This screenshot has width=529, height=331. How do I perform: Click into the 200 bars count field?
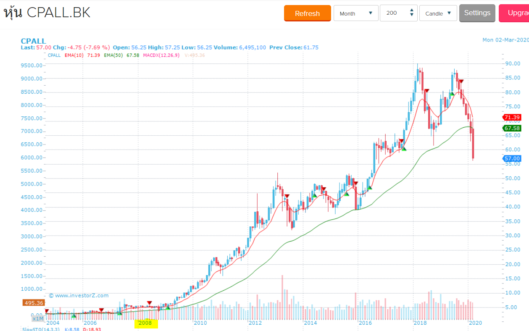click(394, 13)
